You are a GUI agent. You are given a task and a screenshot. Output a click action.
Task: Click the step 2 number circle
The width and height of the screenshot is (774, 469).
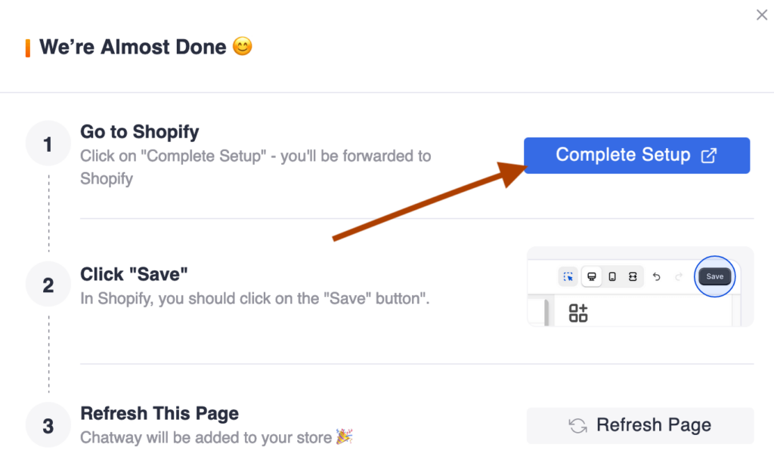point(48,285)
